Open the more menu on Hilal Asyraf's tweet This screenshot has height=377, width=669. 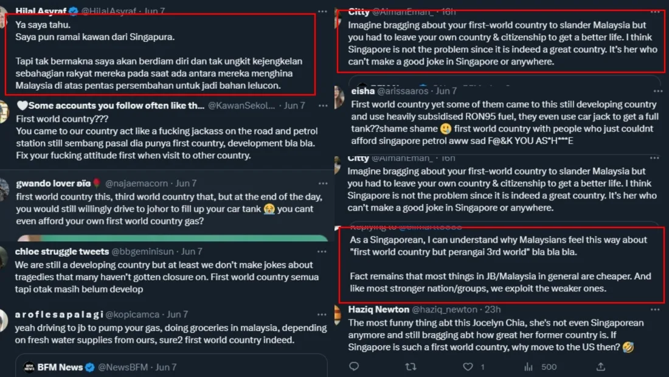(x=322, y=11)
